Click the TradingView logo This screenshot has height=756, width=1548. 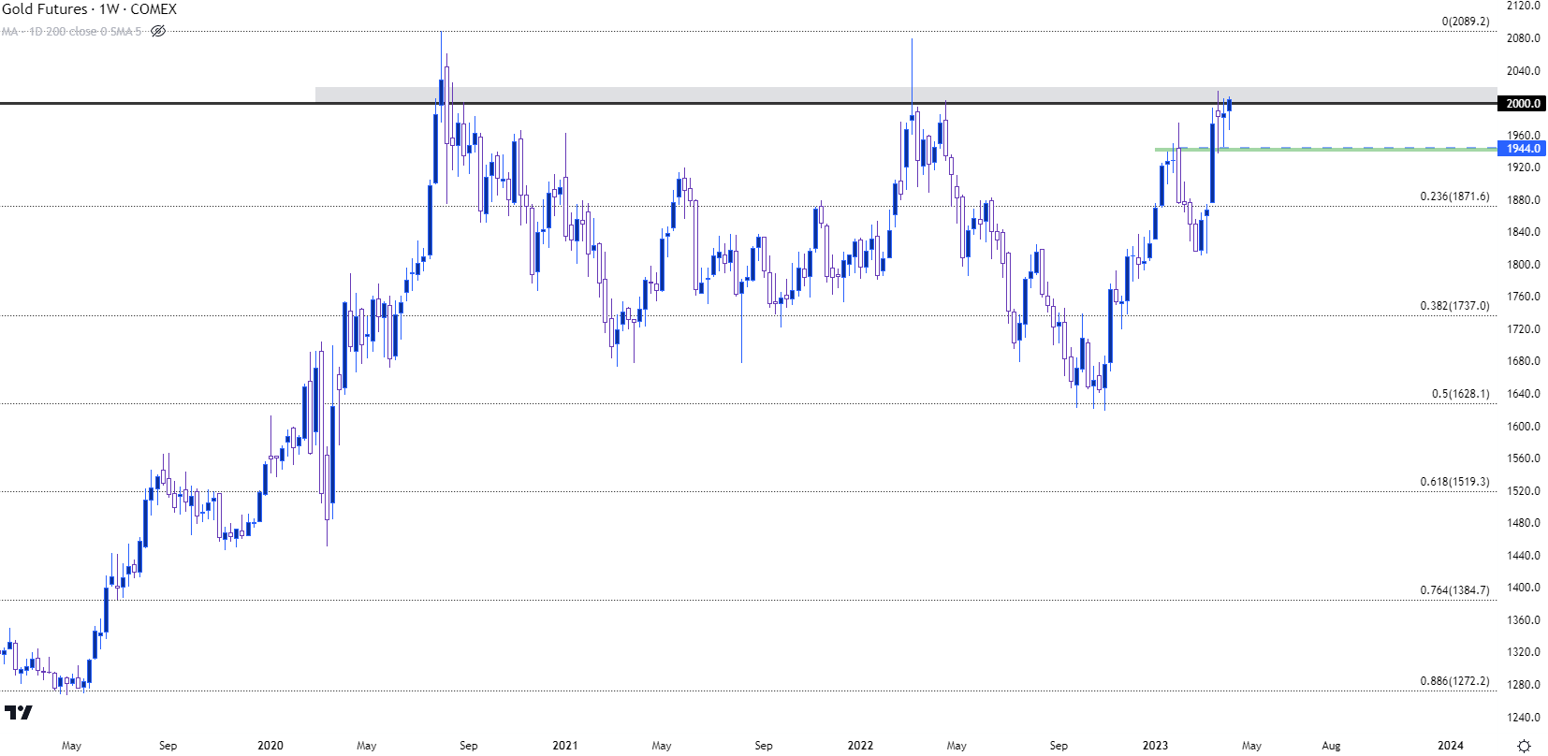tap(18, 713)
